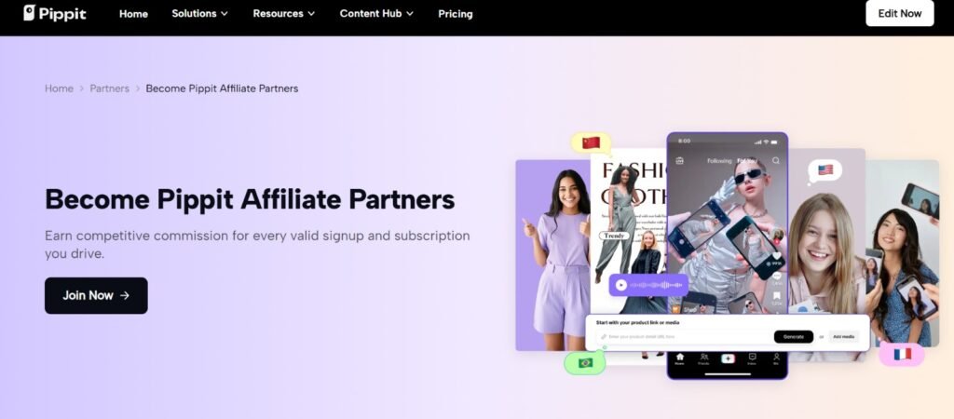Screen dimensions: 954x419
Task: Click the US flag speech bubble
Action: [x=825, y=171]
